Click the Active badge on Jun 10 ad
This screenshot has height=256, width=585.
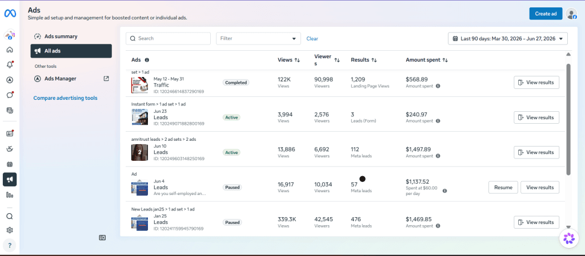[232, 152]
